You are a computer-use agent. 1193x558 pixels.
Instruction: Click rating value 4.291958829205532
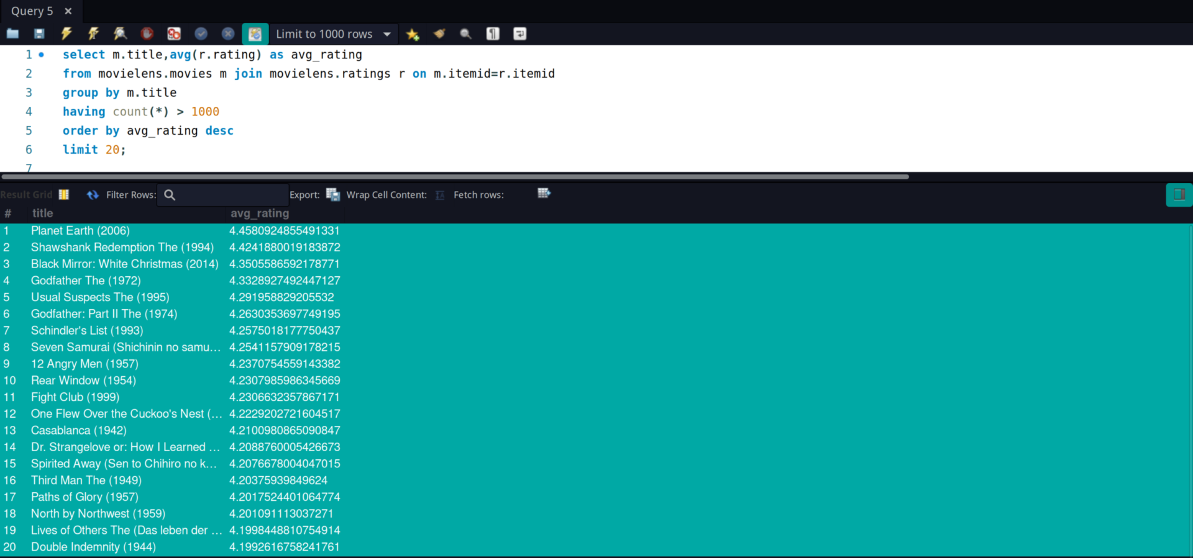point(281,298)
